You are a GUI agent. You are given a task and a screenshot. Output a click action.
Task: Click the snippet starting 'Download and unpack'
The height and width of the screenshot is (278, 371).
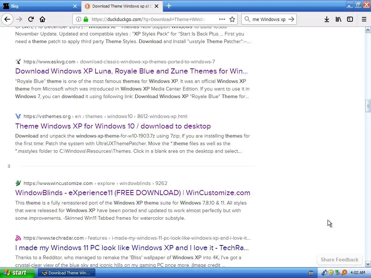click(133, 143)
